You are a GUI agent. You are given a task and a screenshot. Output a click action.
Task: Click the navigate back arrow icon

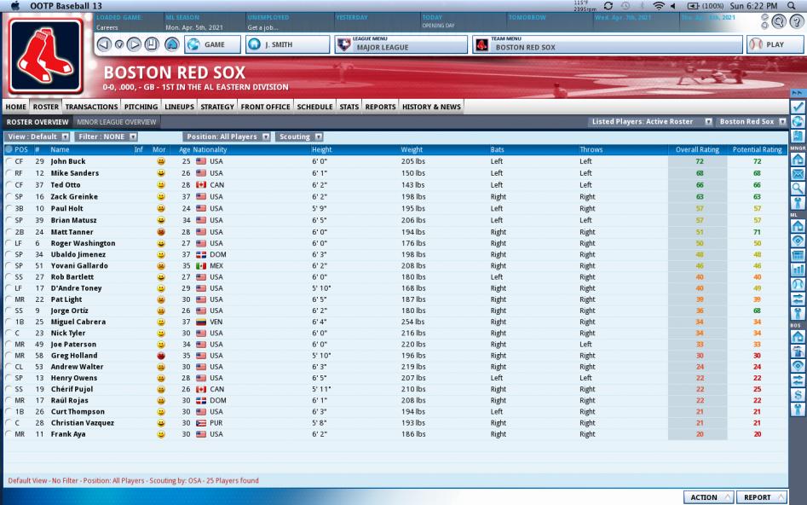tap(104, 44)
